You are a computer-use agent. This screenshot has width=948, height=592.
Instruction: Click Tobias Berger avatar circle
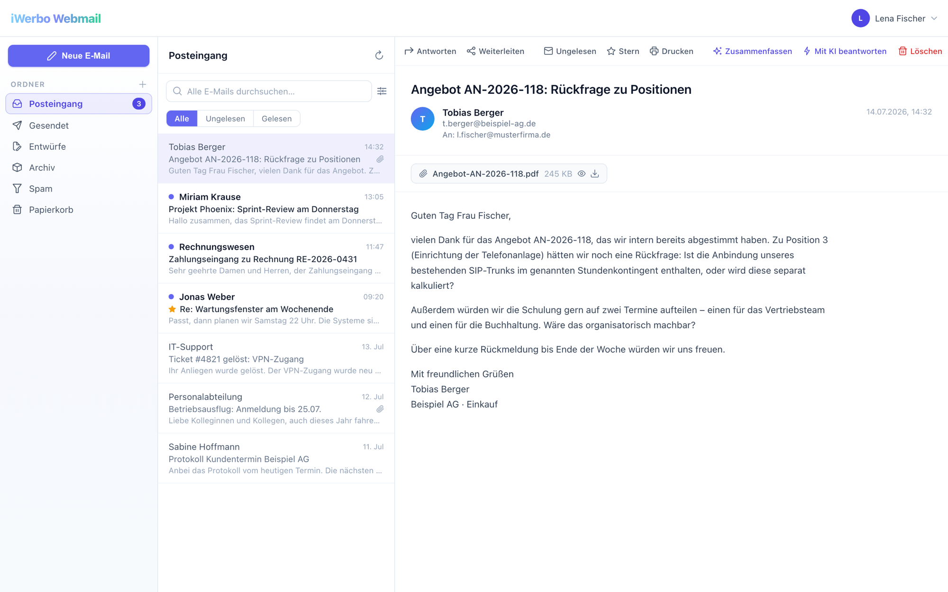422,119
